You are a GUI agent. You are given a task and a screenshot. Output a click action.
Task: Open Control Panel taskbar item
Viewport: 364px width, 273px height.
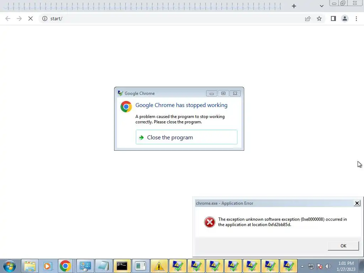(x=85, y=266)
